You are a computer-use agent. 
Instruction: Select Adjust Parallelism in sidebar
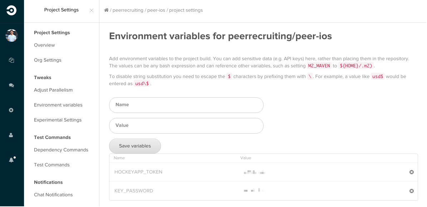pyautogui.click(x=53, y=90)
